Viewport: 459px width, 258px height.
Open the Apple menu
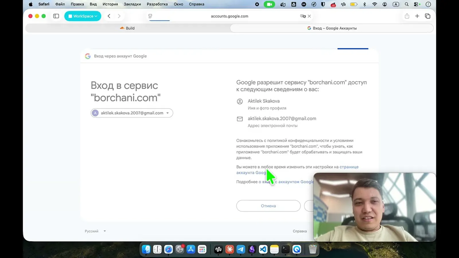click(31, 4)
